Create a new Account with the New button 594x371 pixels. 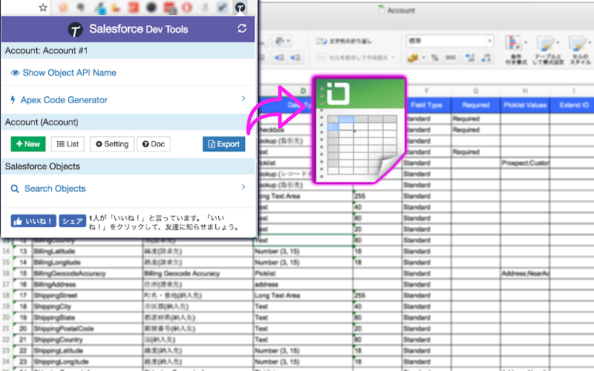pos(28,144)
